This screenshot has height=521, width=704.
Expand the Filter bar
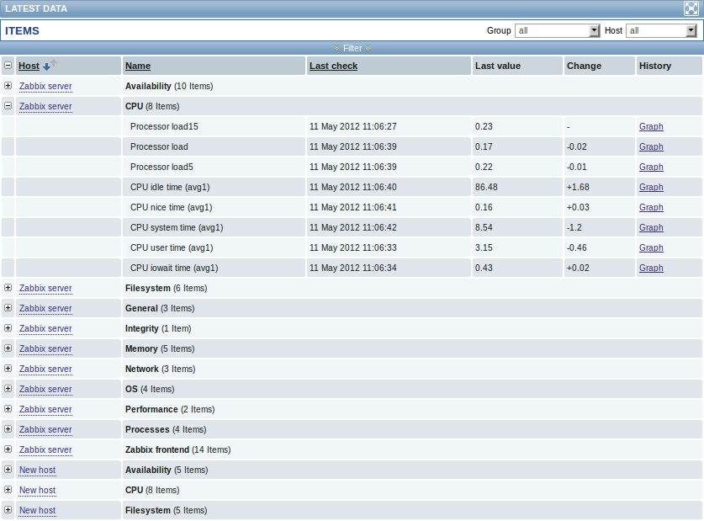coord(352,48)
